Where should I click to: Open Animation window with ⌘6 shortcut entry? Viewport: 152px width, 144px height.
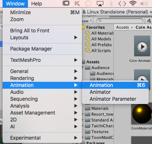coord(115,85)
